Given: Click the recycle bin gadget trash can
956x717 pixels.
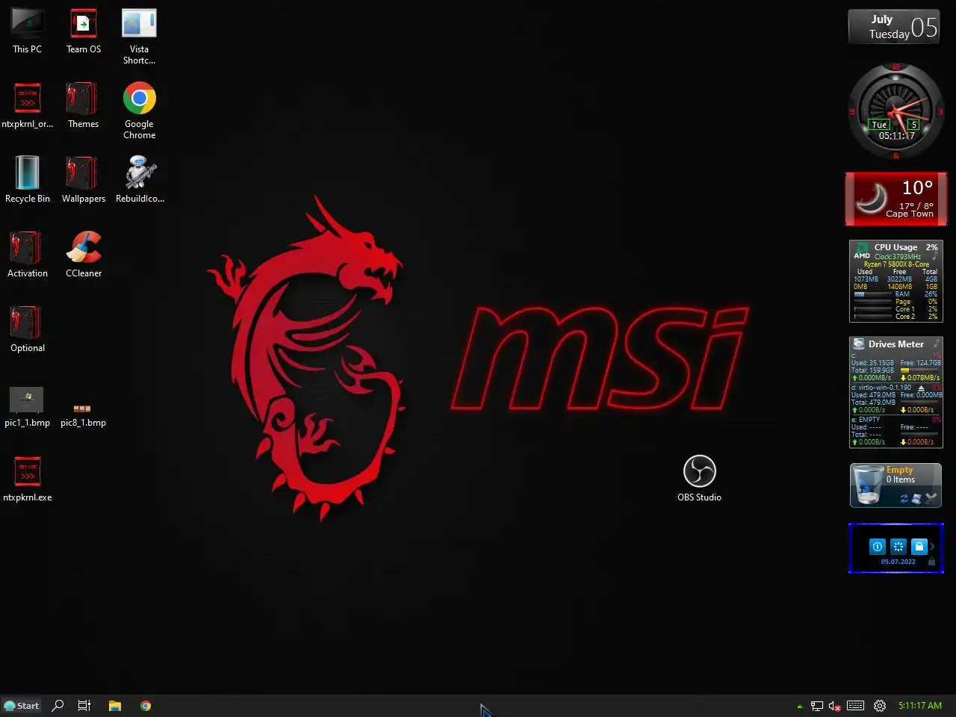Looking at the screenshot, I should pos(867,485).
